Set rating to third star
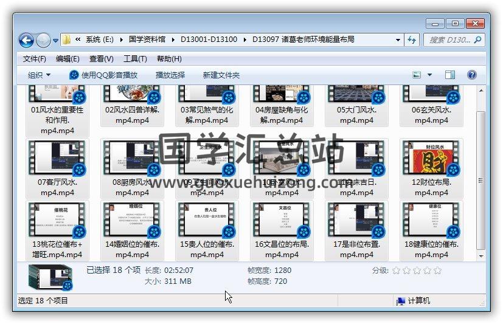Image resolution: width=503 pixels, height=324 pixels. 417,271
